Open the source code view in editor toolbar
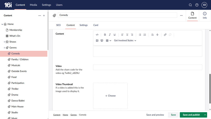Viewport: 211px width, 119px height. (97, 35)
